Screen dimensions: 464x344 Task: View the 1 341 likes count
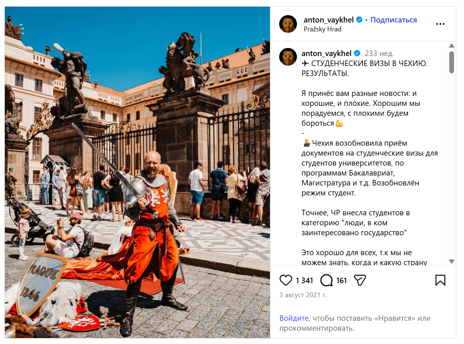[304, 281]
